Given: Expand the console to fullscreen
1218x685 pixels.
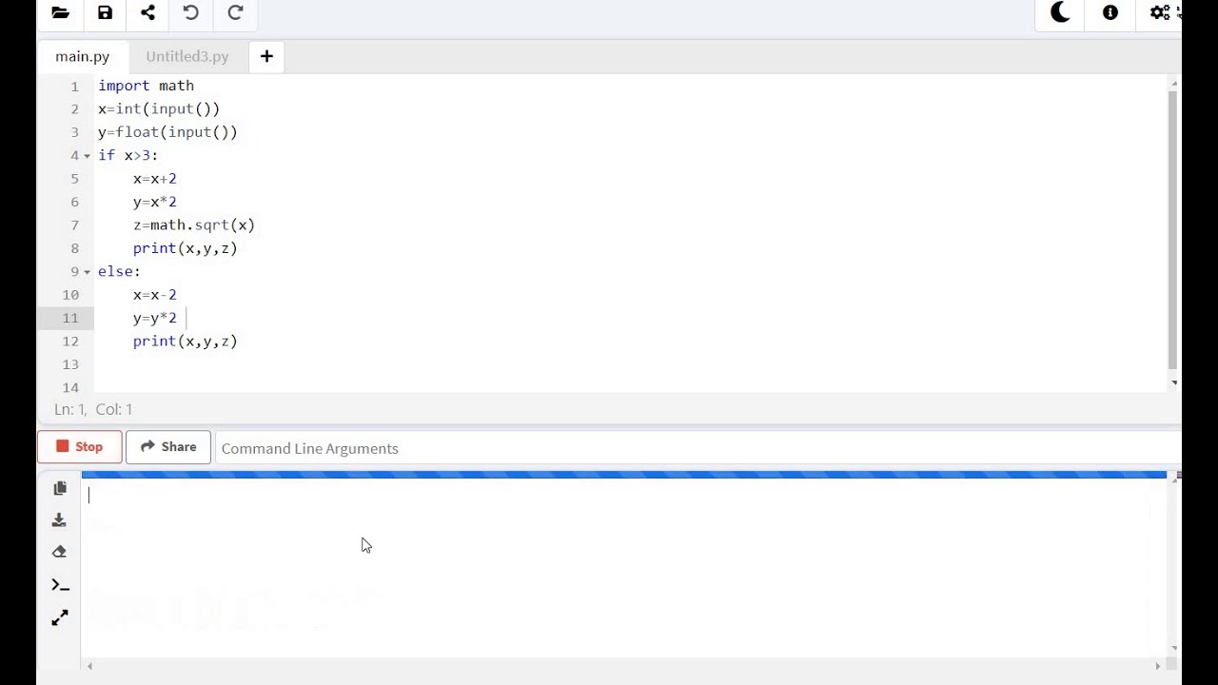Looking at the screenshot, I should coord(60,618).
